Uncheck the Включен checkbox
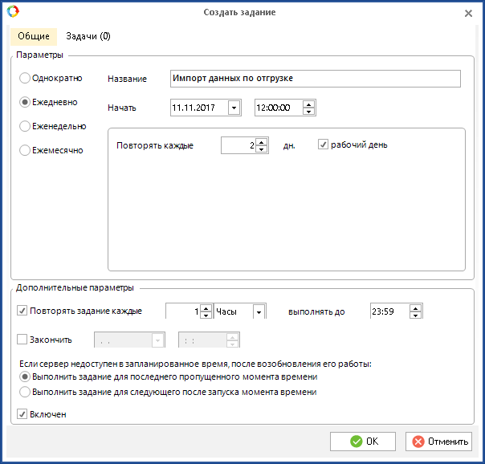Image resolution: width=485 pixels, height=464 pixels. tap(22, 414)
